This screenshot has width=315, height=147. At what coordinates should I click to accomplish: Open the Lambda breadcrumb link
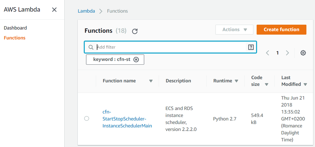[86, 11]
